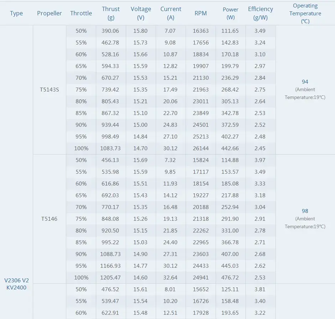Select the 94 operating temperature value
The image size is (335, 319).
pos(305,82)
